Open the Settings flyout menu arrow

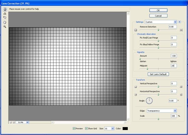pos(180,22)
